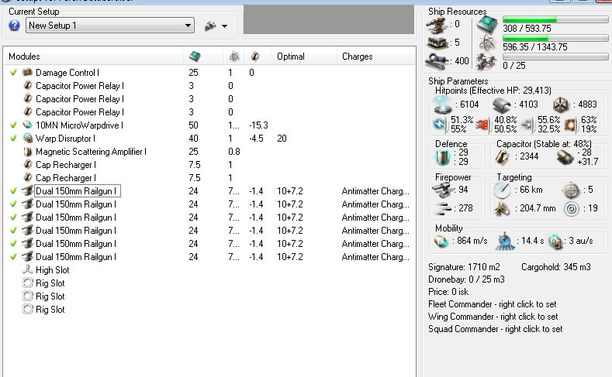Screen dimensions: 612x377
Task: Click the Warp Disruptor I module icon
Action: pyautogui.click(x=27, y=138)
